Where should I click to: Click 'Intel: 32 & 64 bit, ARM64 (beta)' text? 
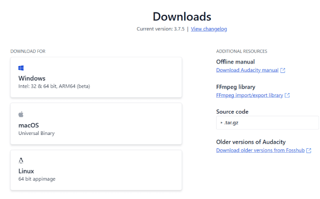(54, 86)
